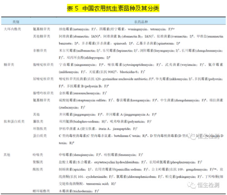
Task: Select the 其他糖苷类 subcategory label
Action: [x=42, y=36]
